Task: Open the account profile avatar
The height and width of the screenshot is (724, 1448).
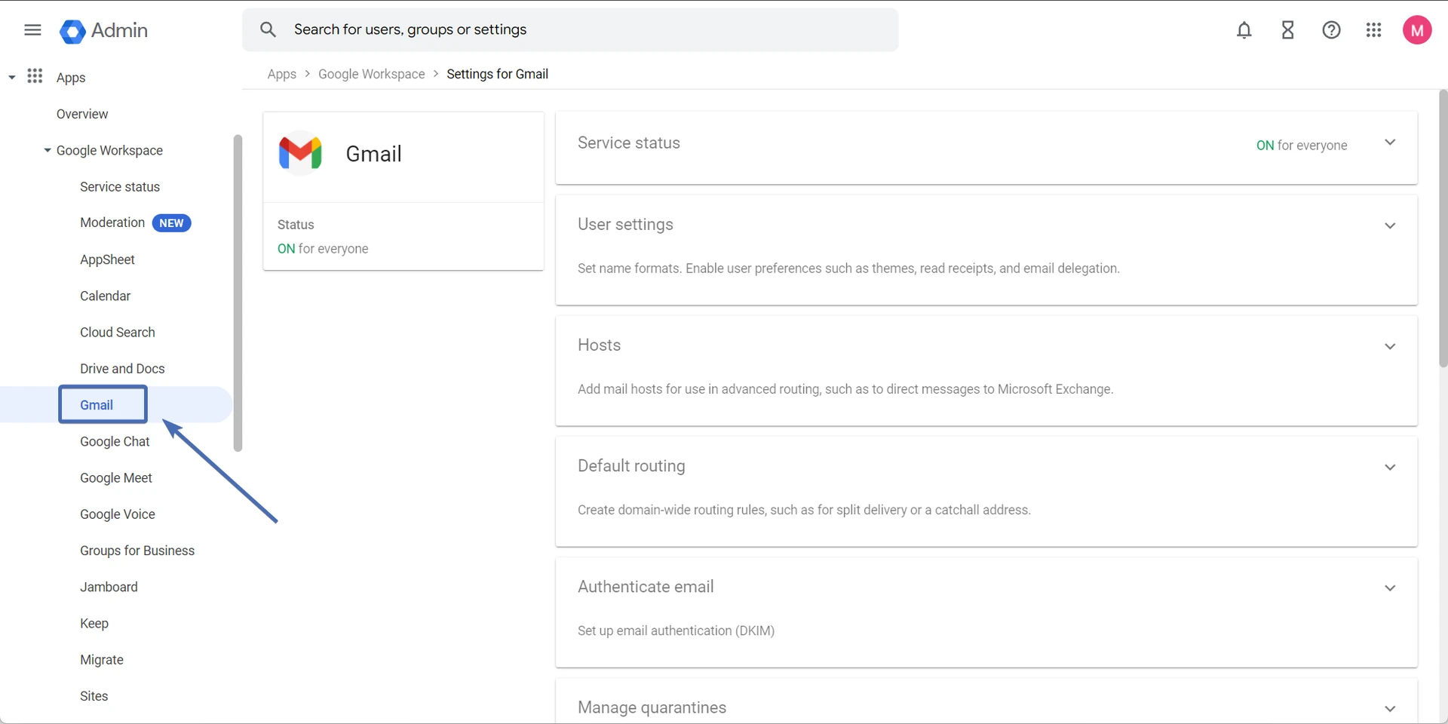Action: (1416, 30)
